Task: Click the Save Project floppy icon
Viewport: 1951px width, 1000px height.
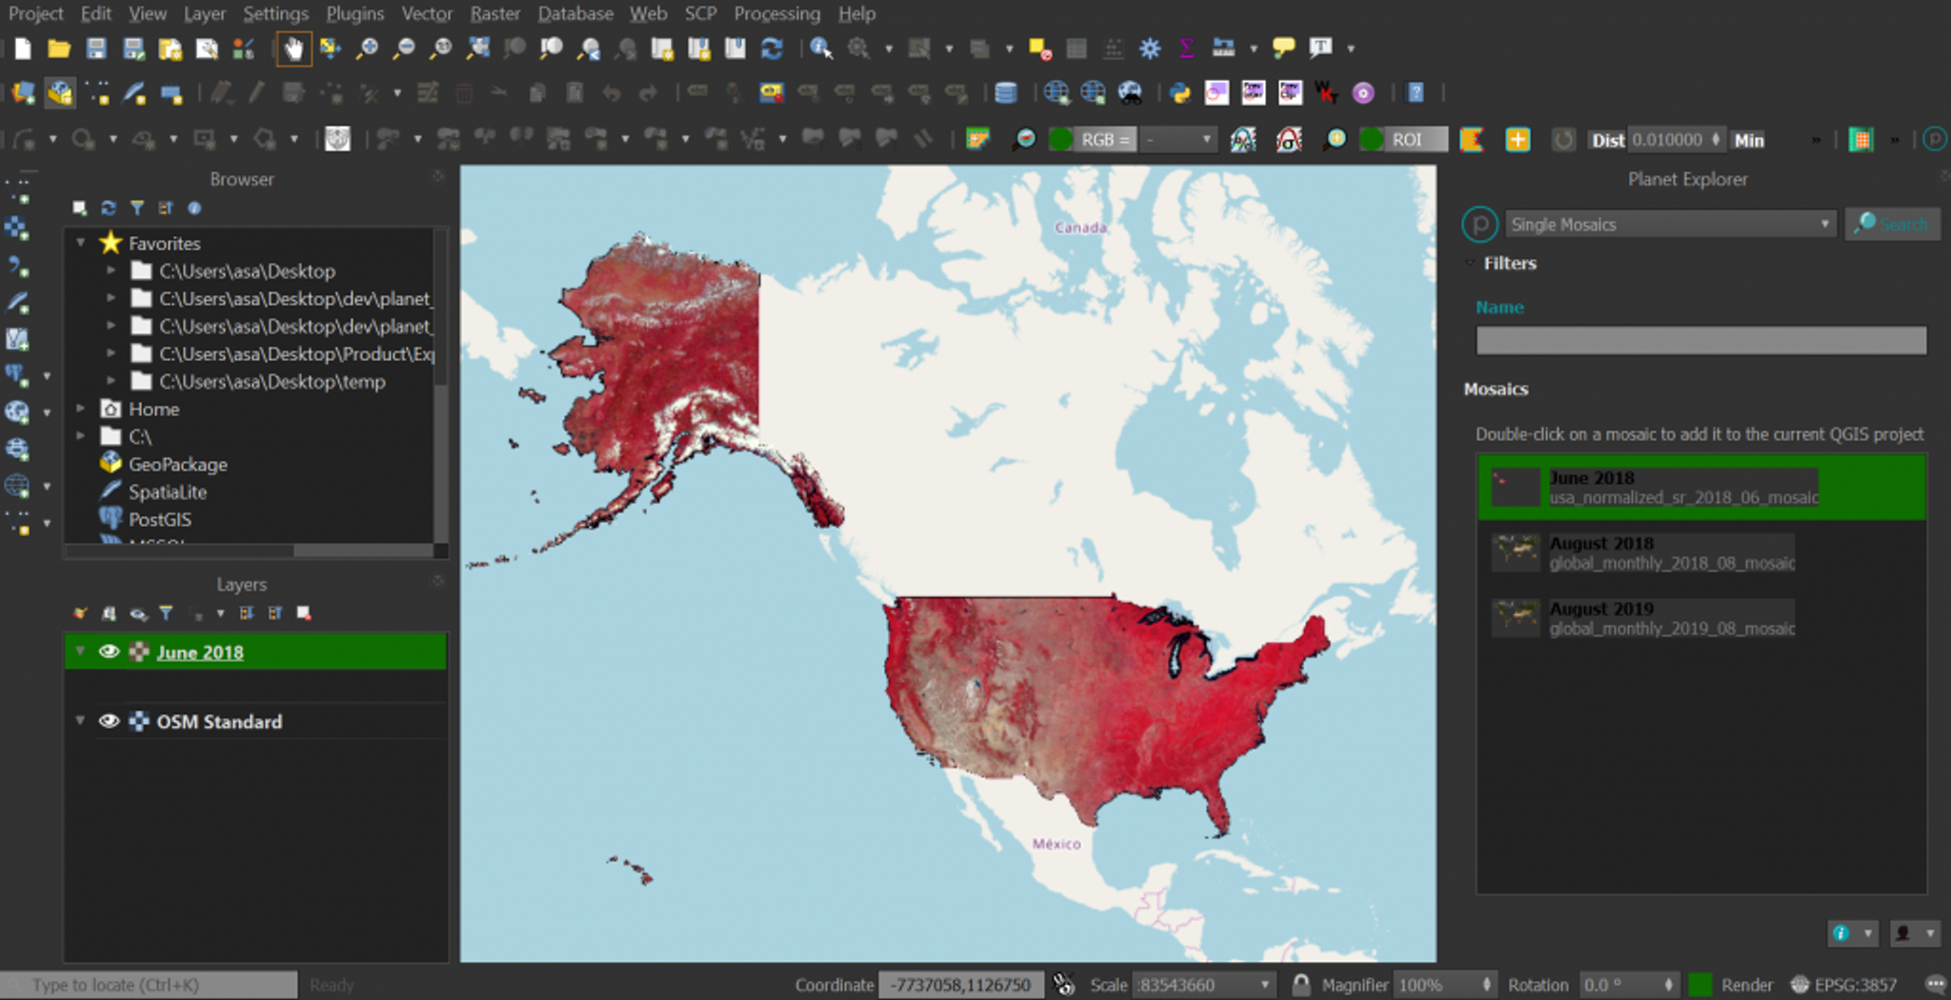Action: click(x=96, y=49)
